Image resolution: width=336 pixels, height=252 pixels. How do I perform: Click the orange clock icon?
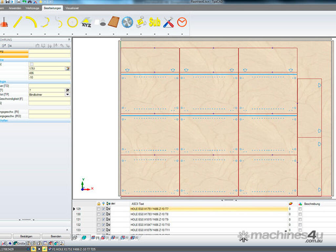(182, 22)
